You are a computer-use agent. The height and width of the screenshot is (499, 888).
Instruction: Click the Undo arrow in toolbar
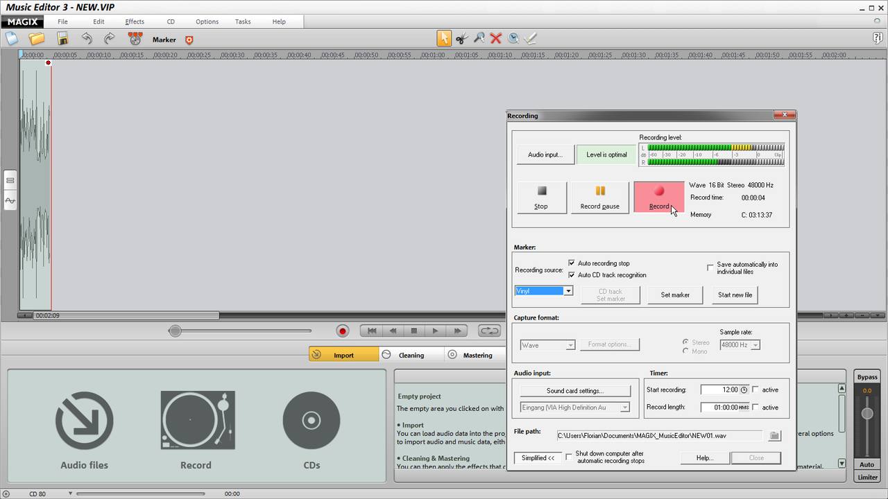click(x=87, y=39)
